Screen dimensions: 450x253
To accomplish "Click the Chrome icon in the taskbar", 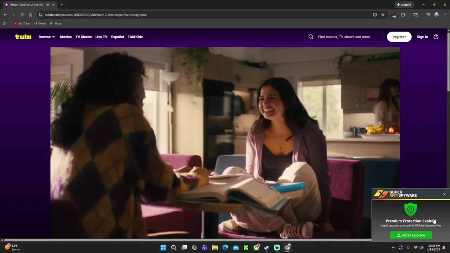I will 287,248.
